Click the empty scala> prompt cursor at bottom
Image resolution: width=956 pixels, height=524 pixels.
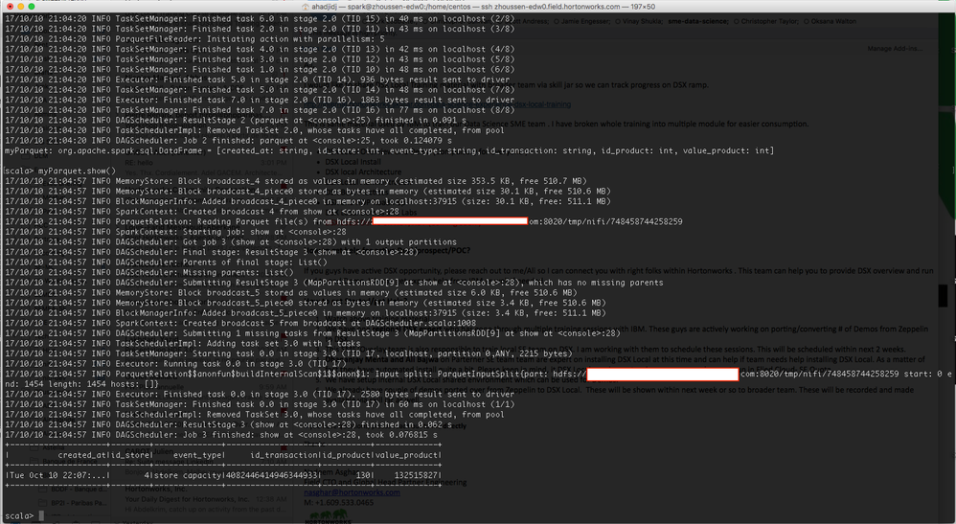pyautogui.click(x=41, y=516)
